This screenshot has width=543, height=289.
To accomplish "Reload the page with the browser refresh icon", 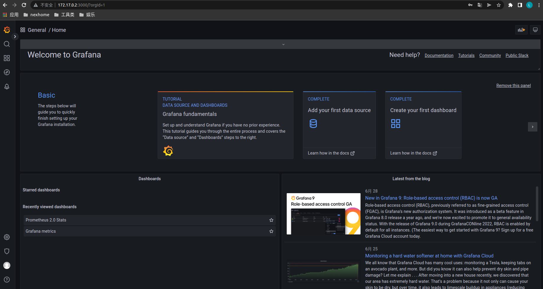I will pos(24,5).
